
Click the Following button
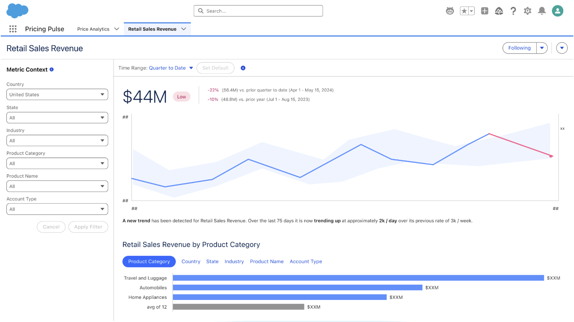(519, 48)
